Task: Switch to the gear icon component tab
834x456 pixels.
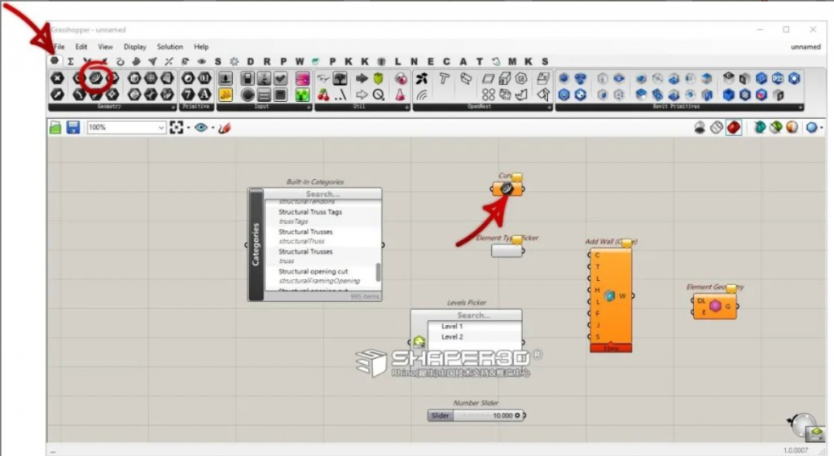Action: tap(234, 62)
